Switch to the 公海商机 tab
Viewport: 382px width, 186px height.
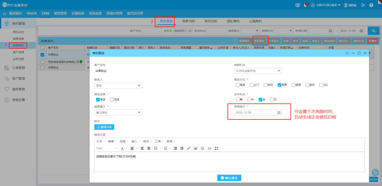[255, 21]
